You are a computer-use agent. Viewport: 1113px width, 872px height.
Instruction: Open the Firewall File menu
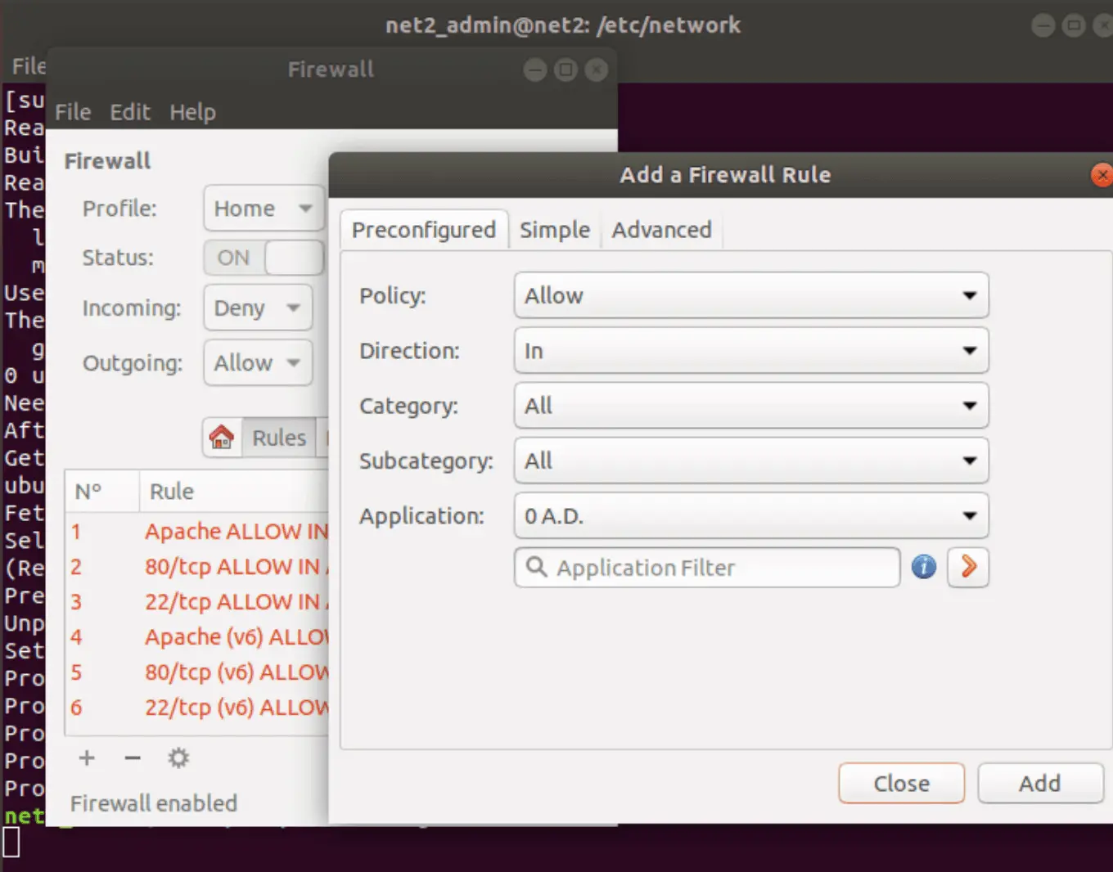coord(73,112)
